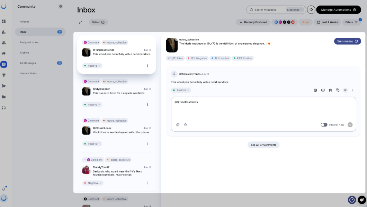Toggle the Internal Note switch
Viewport: 367px width, 207px height.
pos(324,125)
